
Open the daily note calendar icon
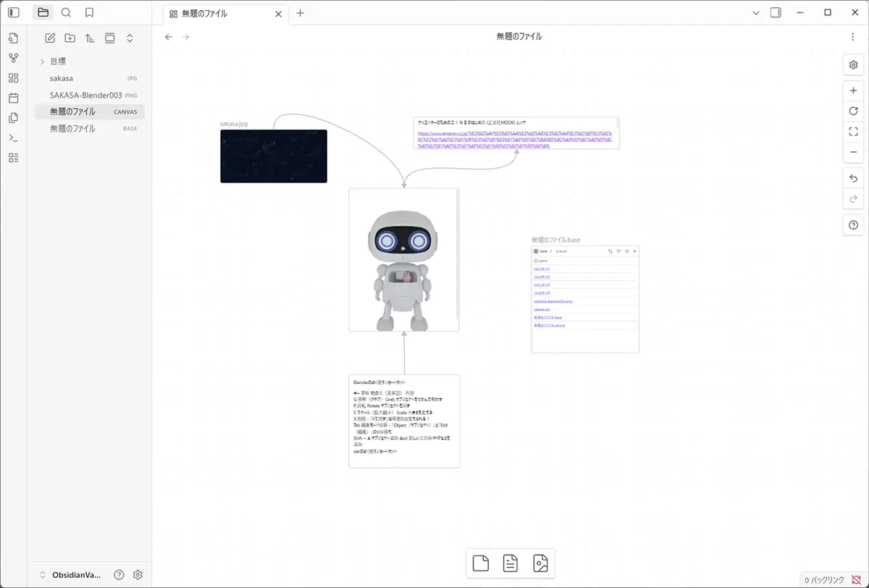click(13, 98)
